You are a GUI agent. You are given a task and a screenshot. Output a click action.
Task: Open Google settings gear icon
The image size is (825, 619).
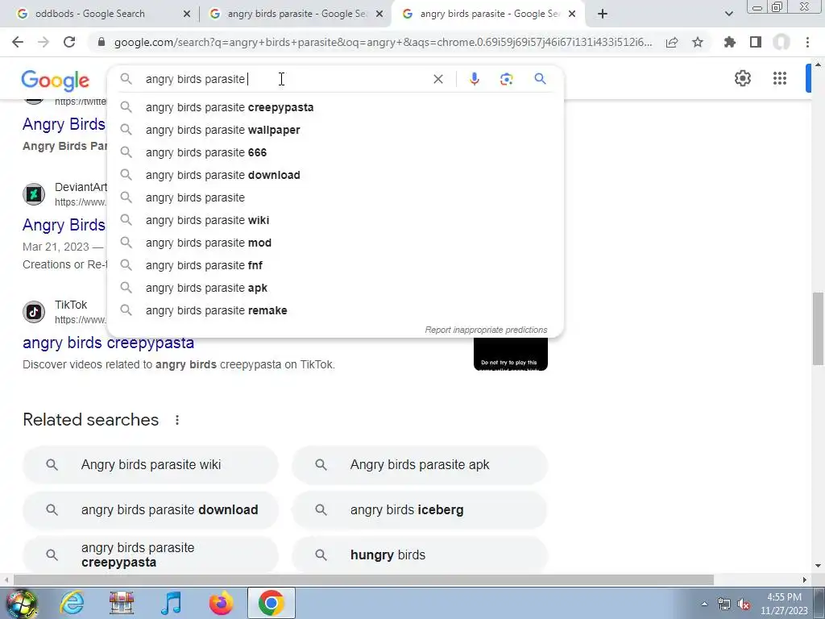pos(742,78)
